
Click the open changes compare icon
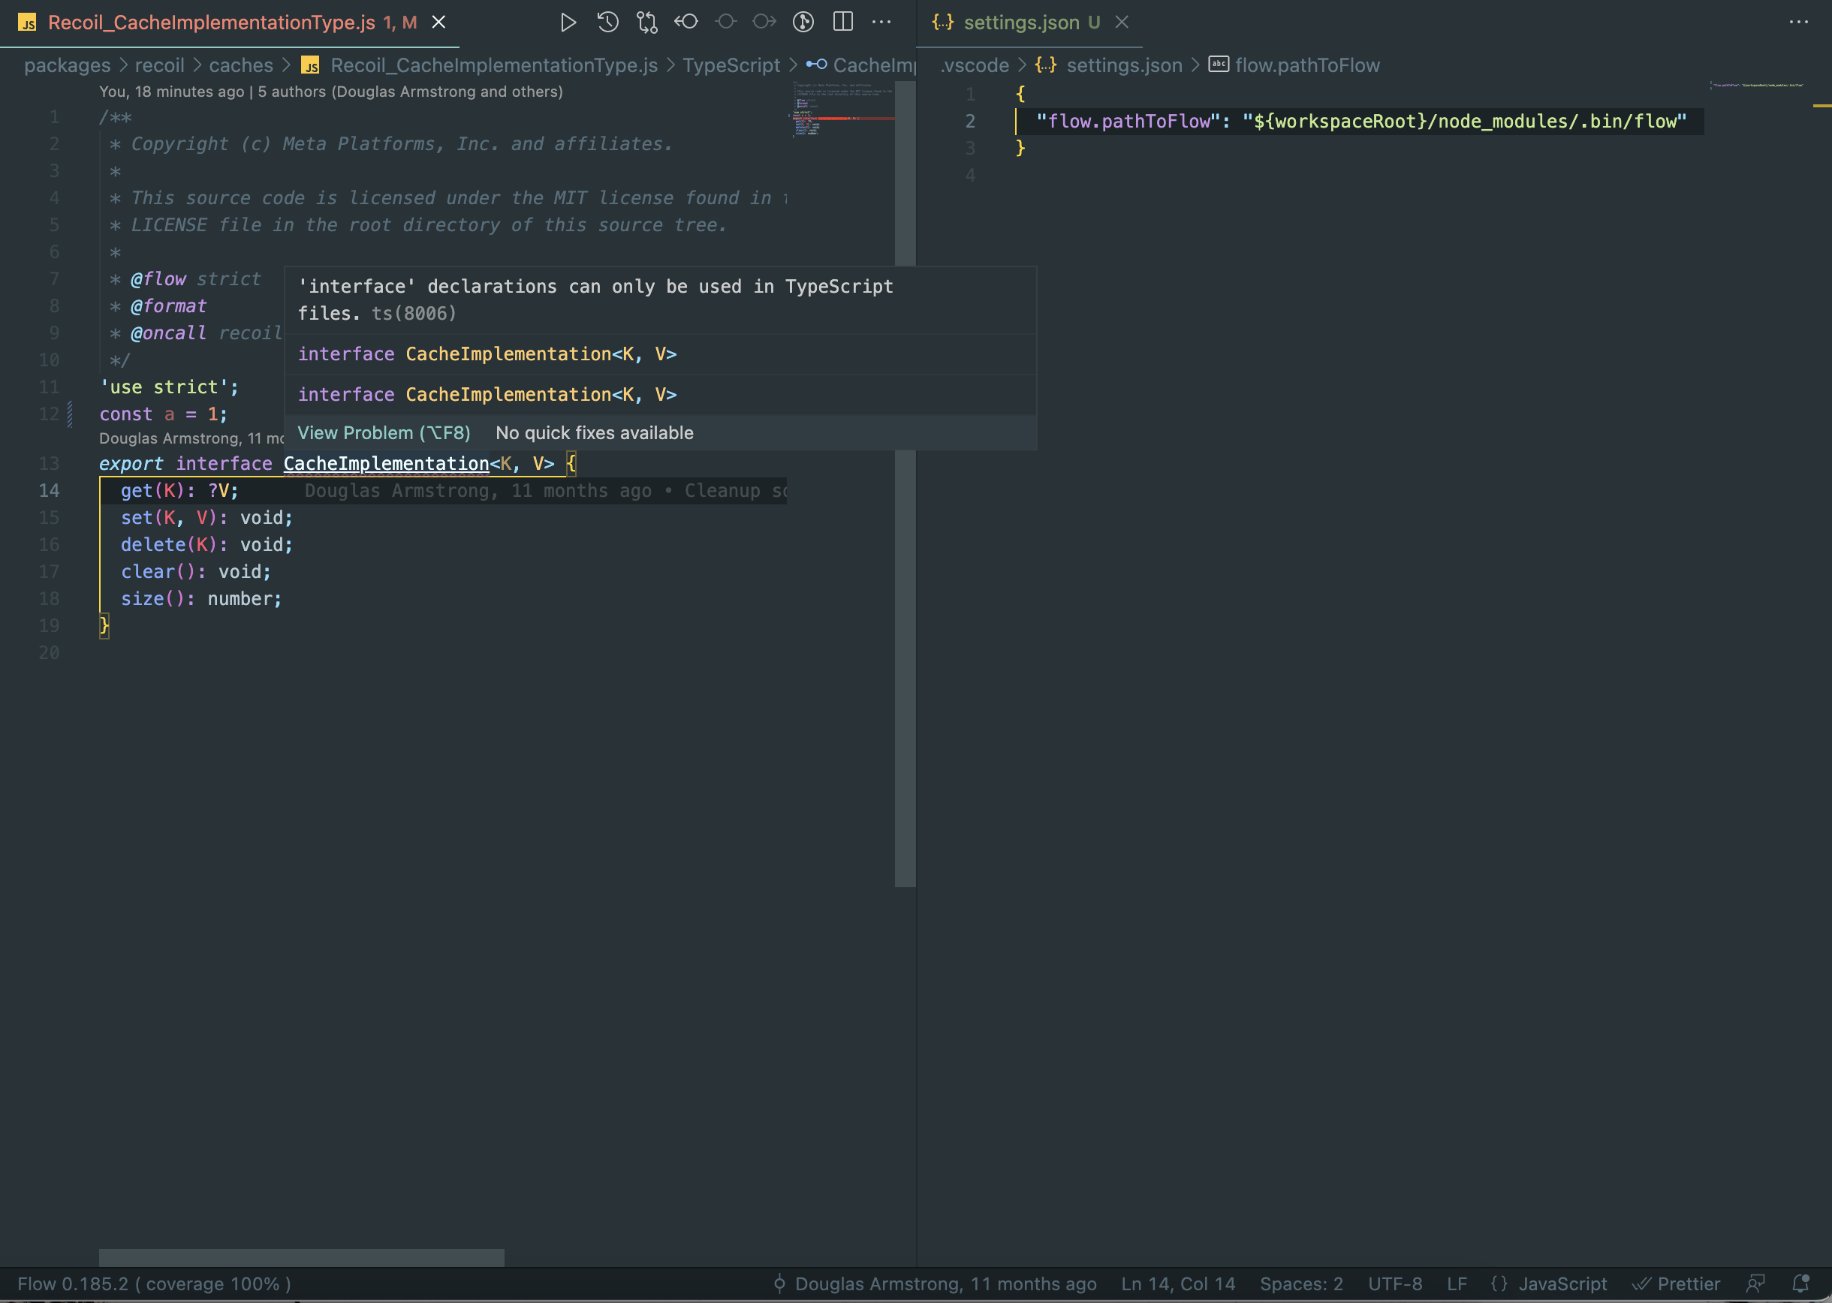[x=646, y=23]
